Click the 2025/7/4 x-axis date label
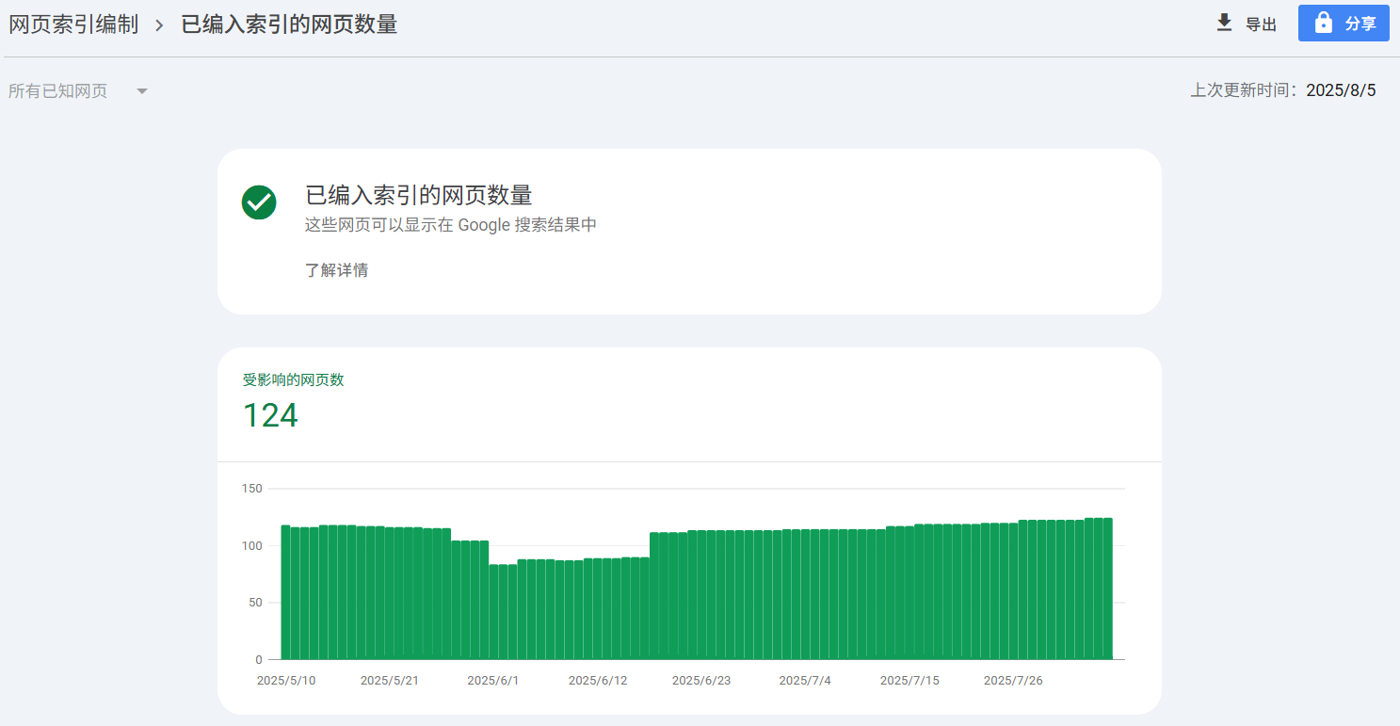Image resolution: width=1400 pixels, height=726 pixels. 805,681
